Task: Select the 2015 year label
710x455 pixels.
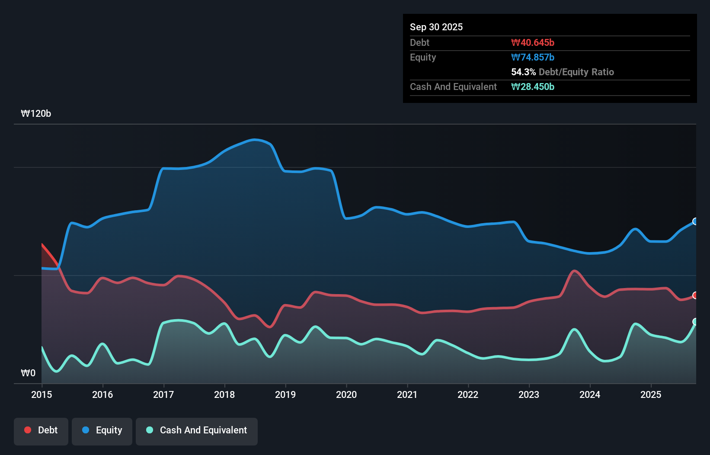Action: pyautogui.click(x=41, y=394)
